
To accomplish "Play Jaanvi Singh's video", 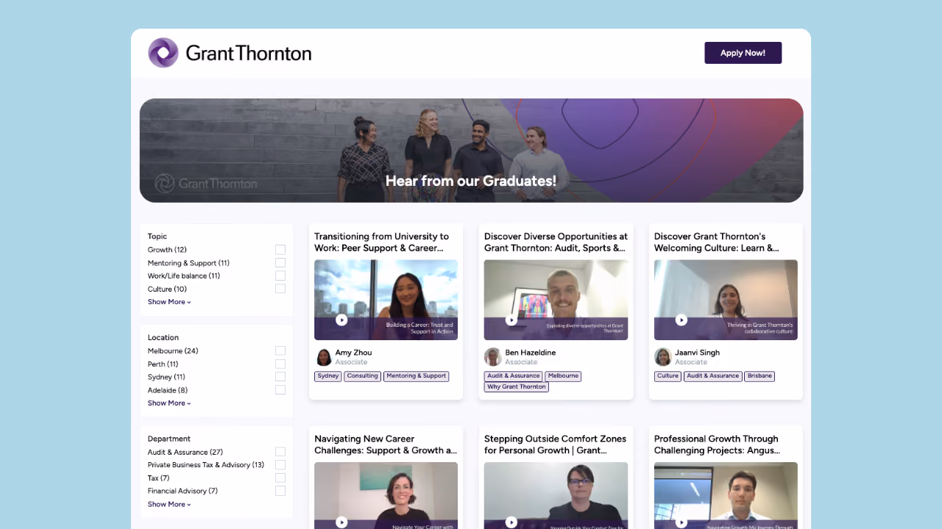I will pos(681,320).
